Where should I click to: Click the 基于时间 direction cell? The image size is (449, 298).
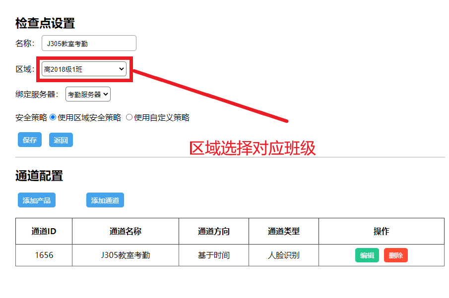point(214,255)
